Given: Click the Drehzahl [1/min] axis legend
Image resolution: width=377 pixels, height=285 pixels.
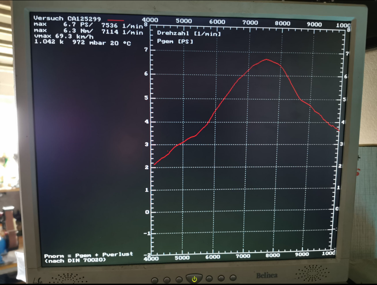Looking at the screenshot, I should point(189,33).
